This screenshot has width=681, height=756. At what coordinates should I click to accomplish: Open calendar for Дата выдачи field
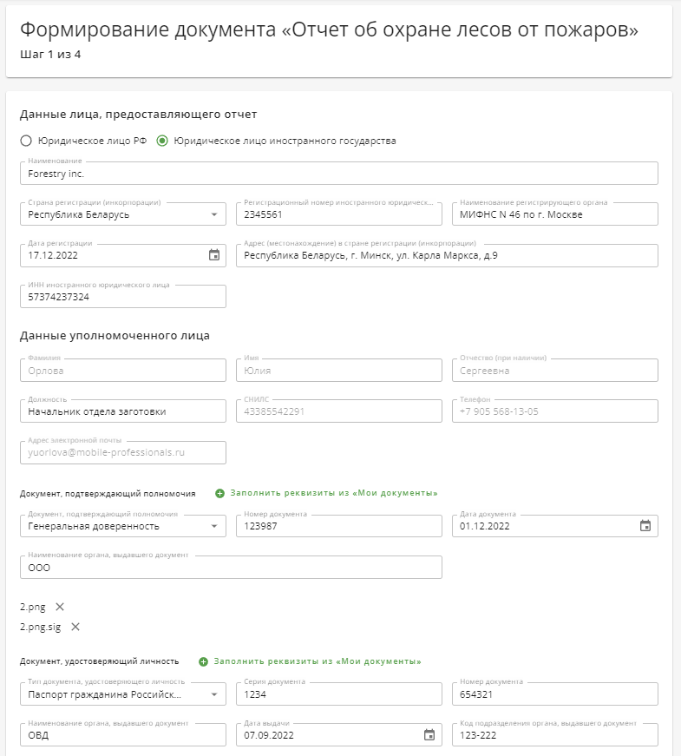(x=429, y=735)
